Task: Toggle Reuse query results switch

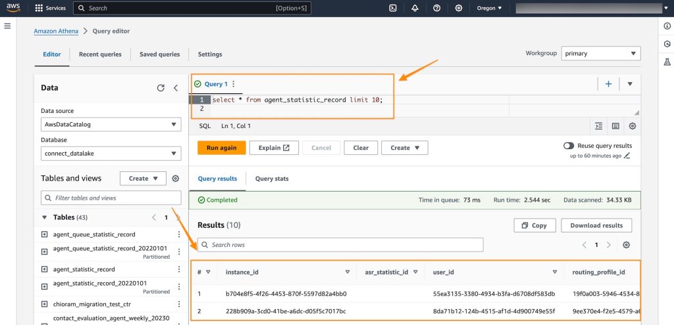Action: click(x=569, y=146)
